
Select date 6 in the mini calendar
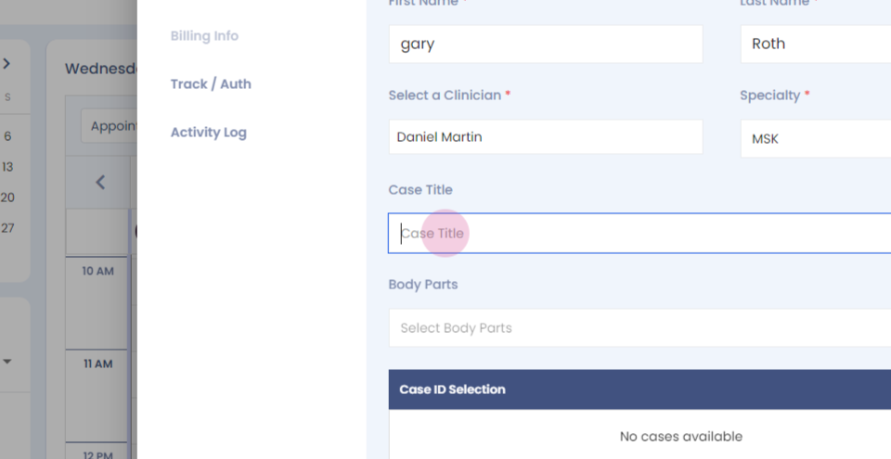(7, 136)
